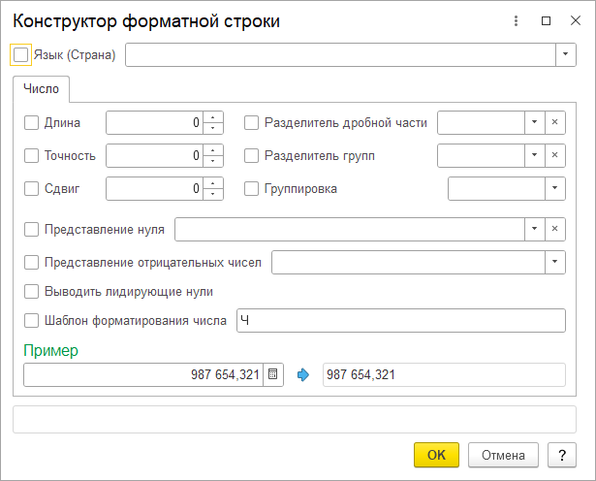596x481 pixels.
Task: Open the Группировка dropdown
Action: pyautogui.click(x=555, y=188)
